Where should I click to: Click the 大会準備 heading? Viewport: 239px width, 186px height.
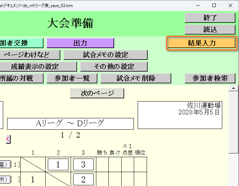70,23
